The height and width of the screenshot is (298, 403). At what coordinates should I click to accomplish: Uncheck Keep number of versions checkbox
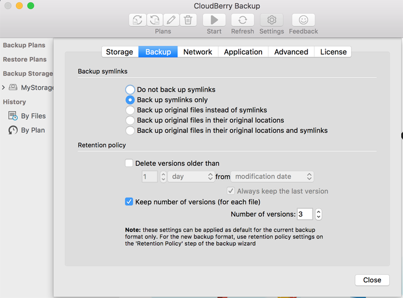click(x=129, y=202)
